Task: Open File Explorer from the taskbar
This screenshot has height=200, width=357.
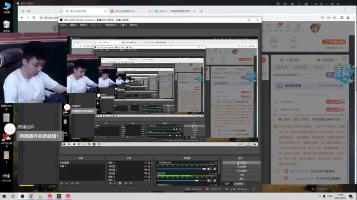Action: (41, 196)
